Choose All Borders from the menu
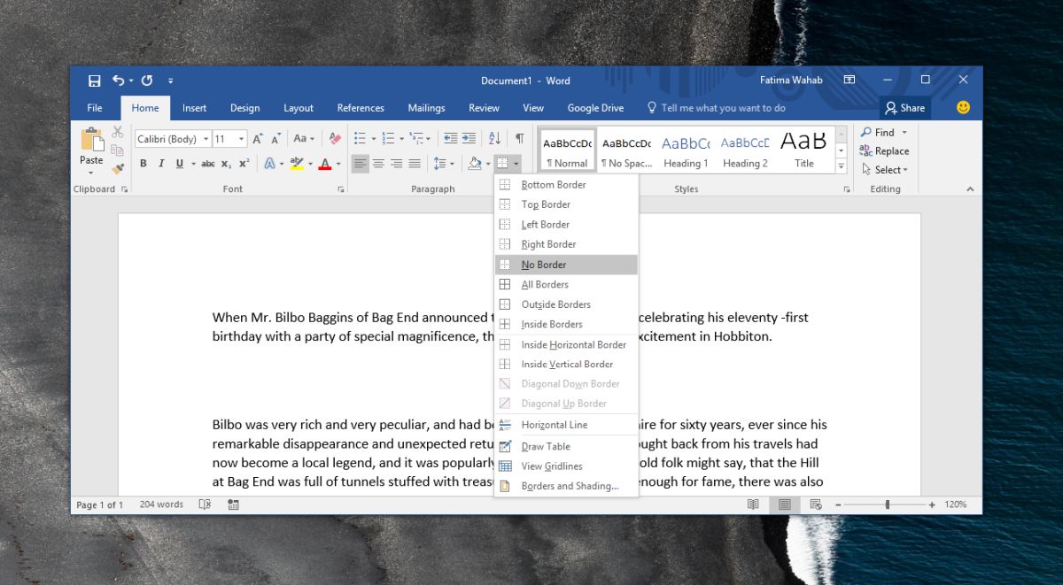This screenshot has height=585, width=1063. coord(545,284)
